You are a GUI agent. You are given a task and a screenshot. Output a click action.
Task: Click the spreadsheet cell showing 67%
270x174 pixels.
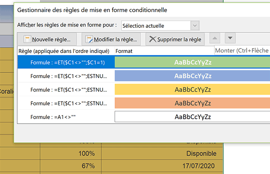(x=71, y=166)
